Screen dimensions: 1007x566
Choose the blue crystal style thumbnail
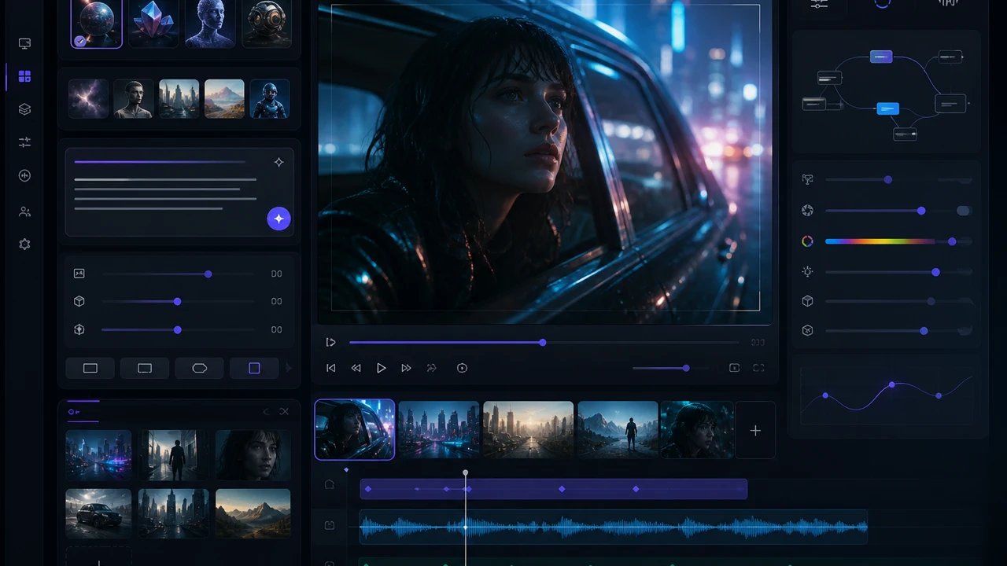point(153,24)
